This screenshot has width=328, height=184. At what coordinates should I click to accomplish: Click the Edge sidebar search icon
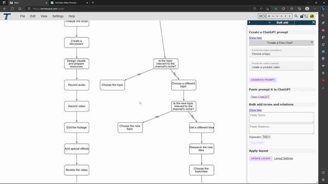coord(323,16)
